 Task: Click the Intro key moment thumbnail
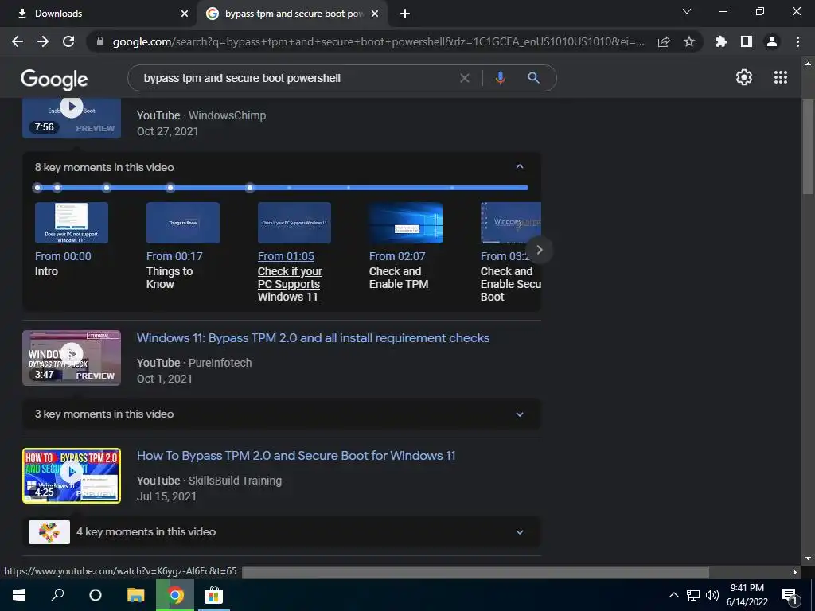pyautogui.click(x=72, y=223)
